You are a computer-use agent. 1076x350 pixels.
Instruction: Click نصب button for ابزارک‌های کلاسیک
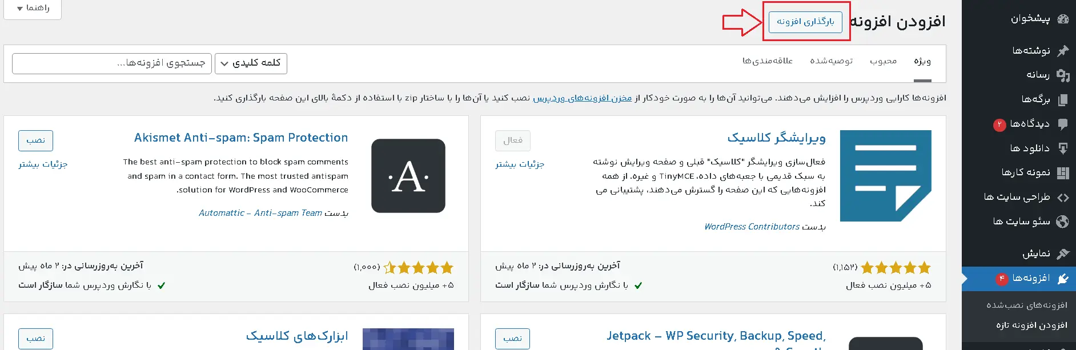[35, 339]
